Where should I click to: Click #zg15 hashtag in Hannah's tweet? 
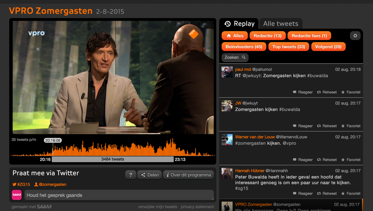point(242,188)
